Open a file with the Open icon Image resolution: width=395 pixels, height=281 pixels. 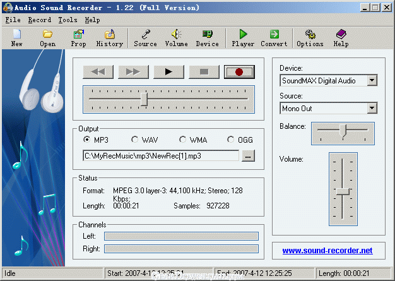tap(47, 38)
